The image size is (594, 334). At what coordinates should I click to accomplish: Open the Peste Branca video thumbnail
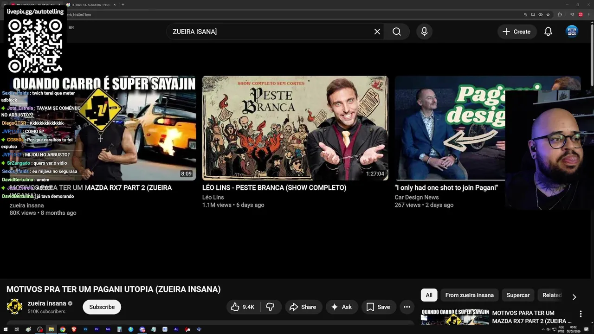(295, 128)
